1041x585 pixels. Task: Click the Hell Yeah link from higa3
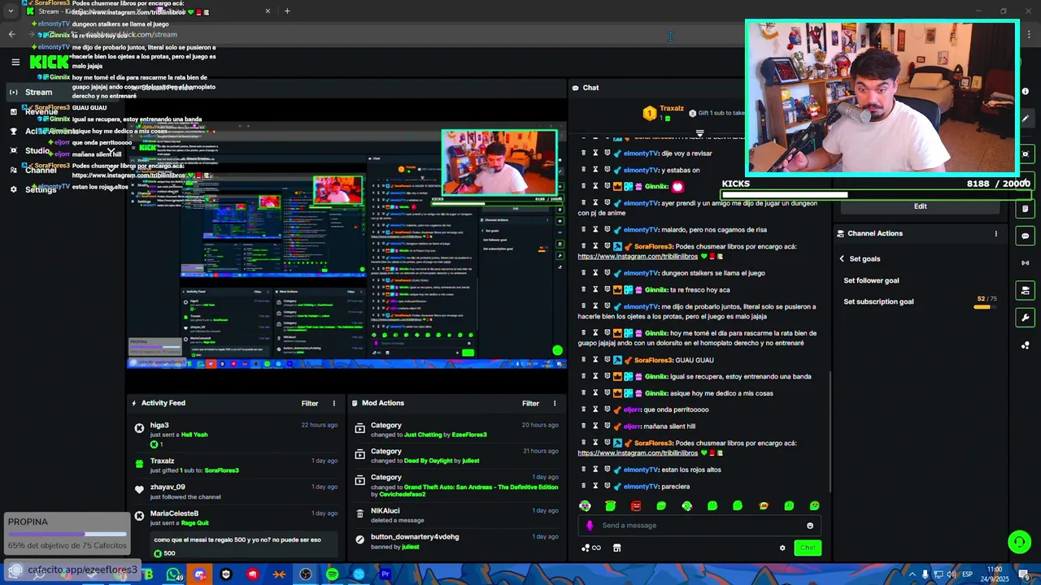point(194,435)
